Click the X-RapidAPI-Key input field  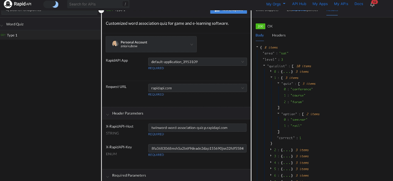point(197,148)
